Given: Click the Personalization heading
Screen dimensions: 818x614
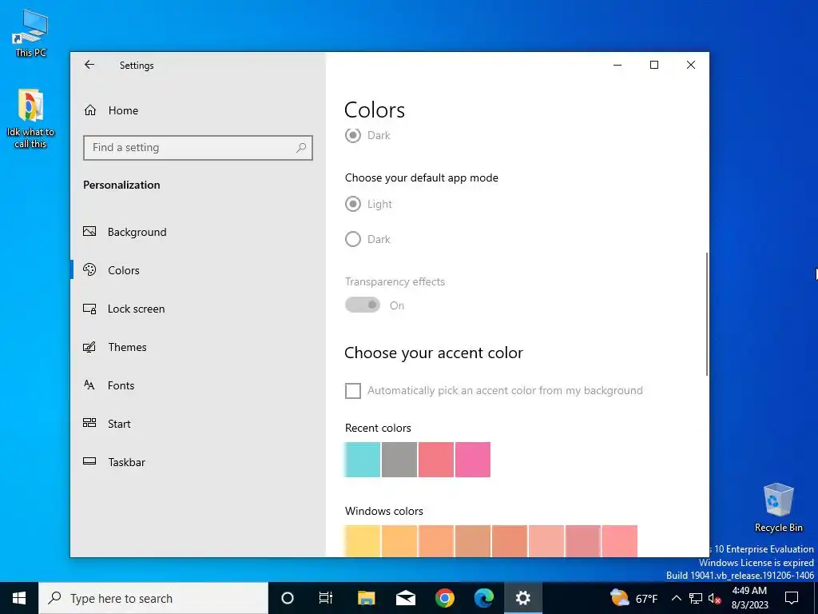Looking at the screenshot, I should [x=121, y=185].
